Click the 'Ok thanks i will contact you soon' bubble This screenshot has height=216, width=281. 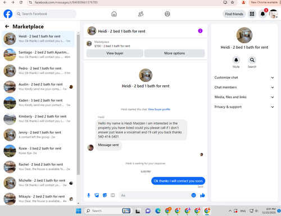178,181
